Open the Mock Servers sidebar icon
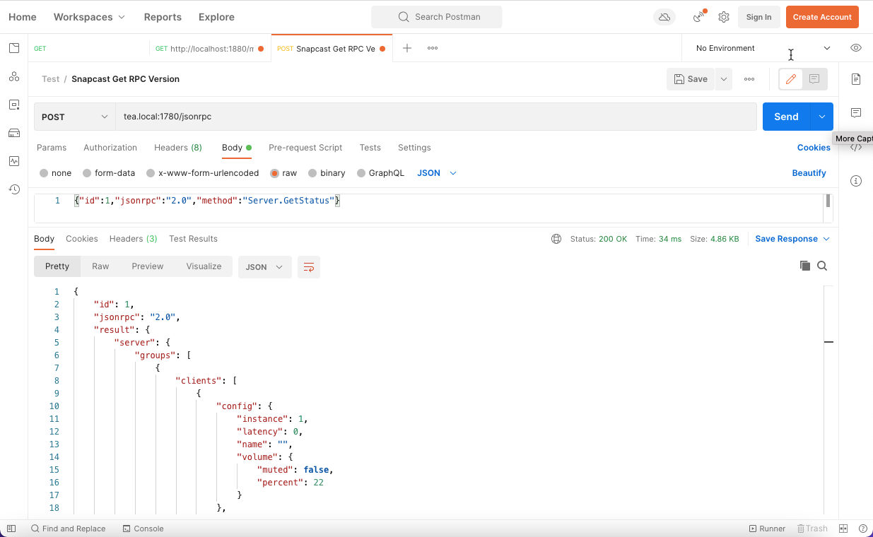The width and height of the screenshot is (873, 537). [x=14, y=133]
